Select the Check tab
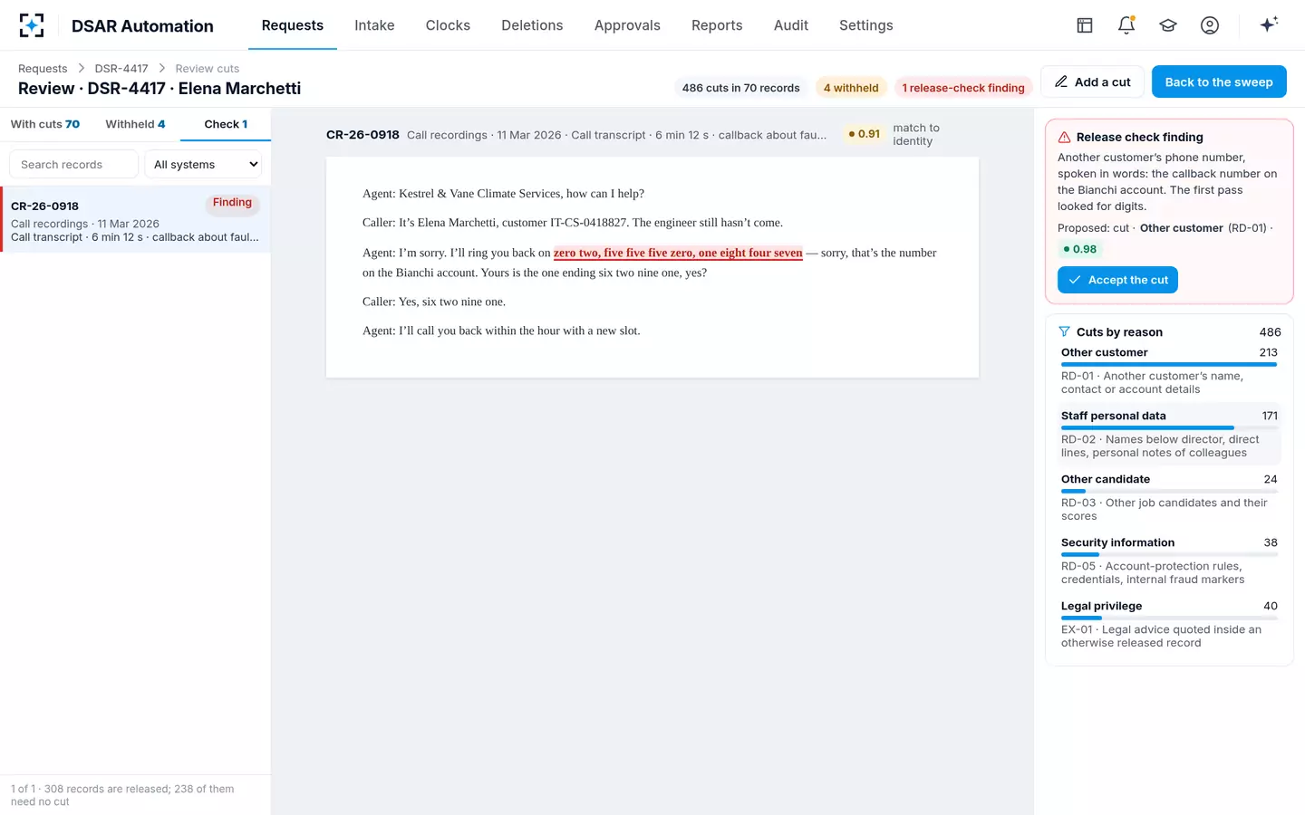 pos(226,124)
